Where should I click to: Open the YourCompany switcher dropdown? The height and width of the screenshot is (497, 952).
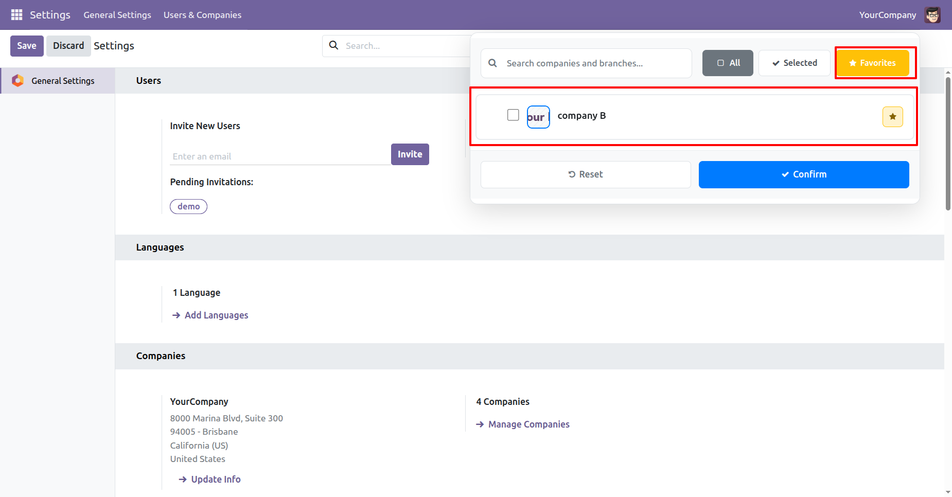tap(887, 15)
